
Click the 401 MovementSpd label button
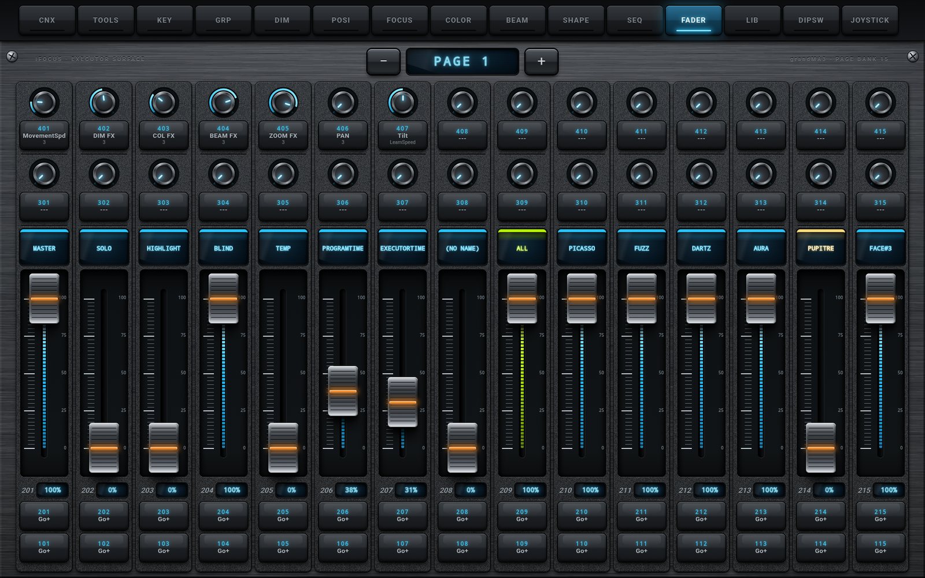44,136
